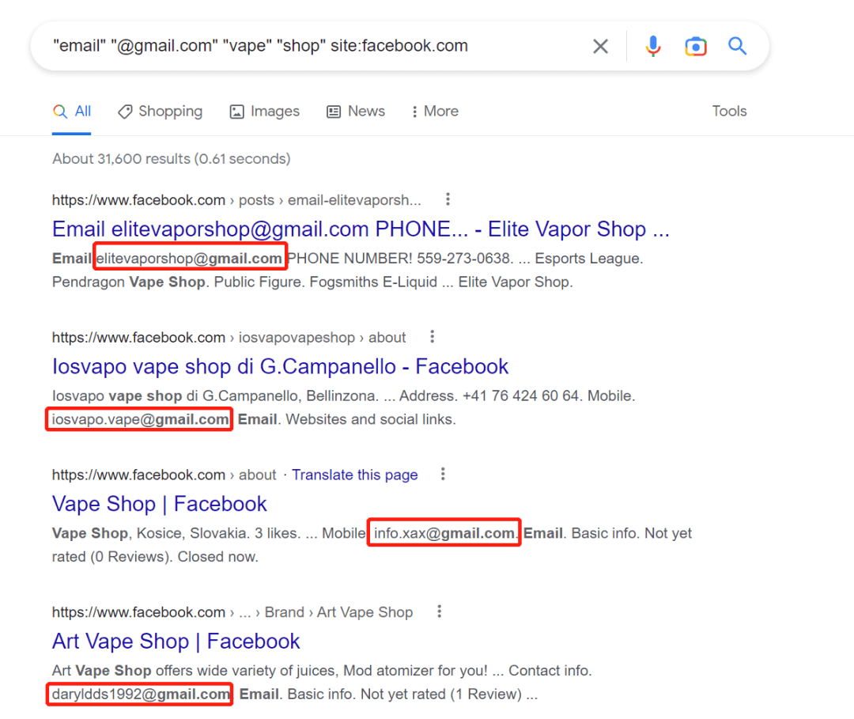The image size is (854, 719).
Task: Open Iosvapo vape shop di G.Campanello link
Action: click(280, 367)
